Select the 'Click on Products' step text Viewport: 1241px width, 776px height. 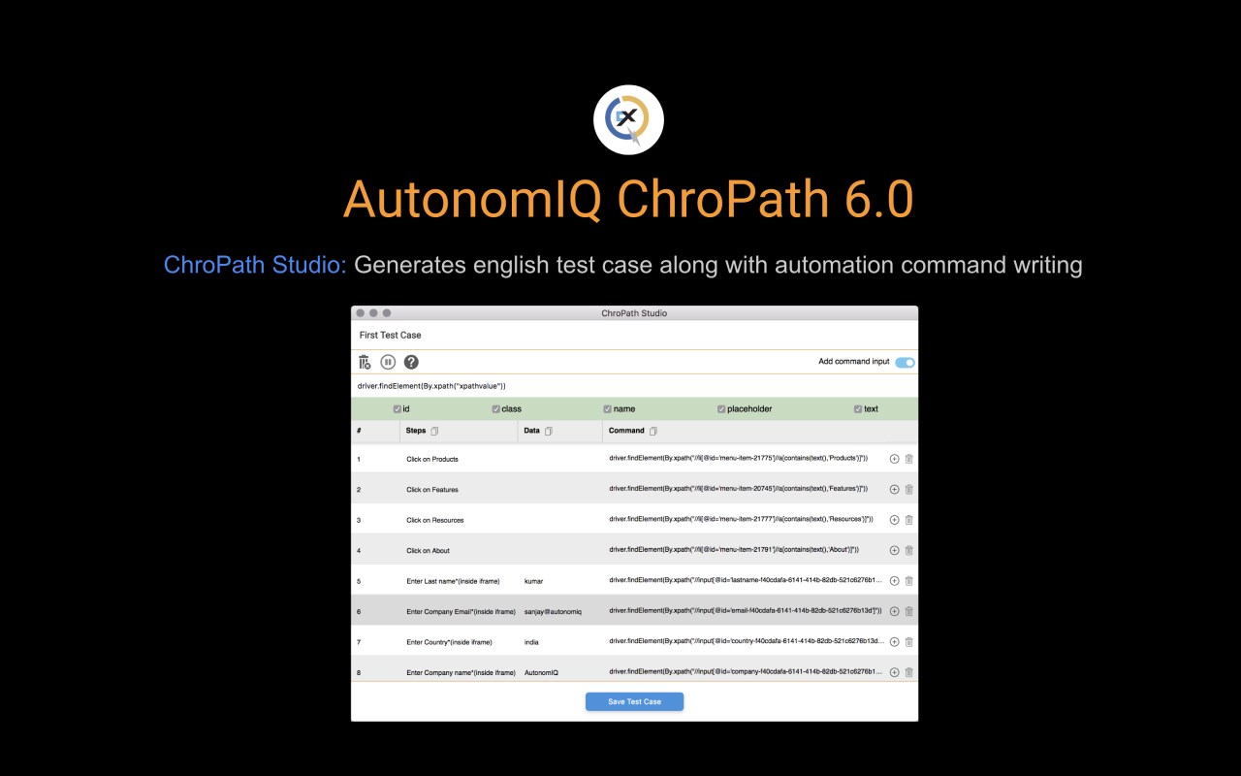point(432,459)
